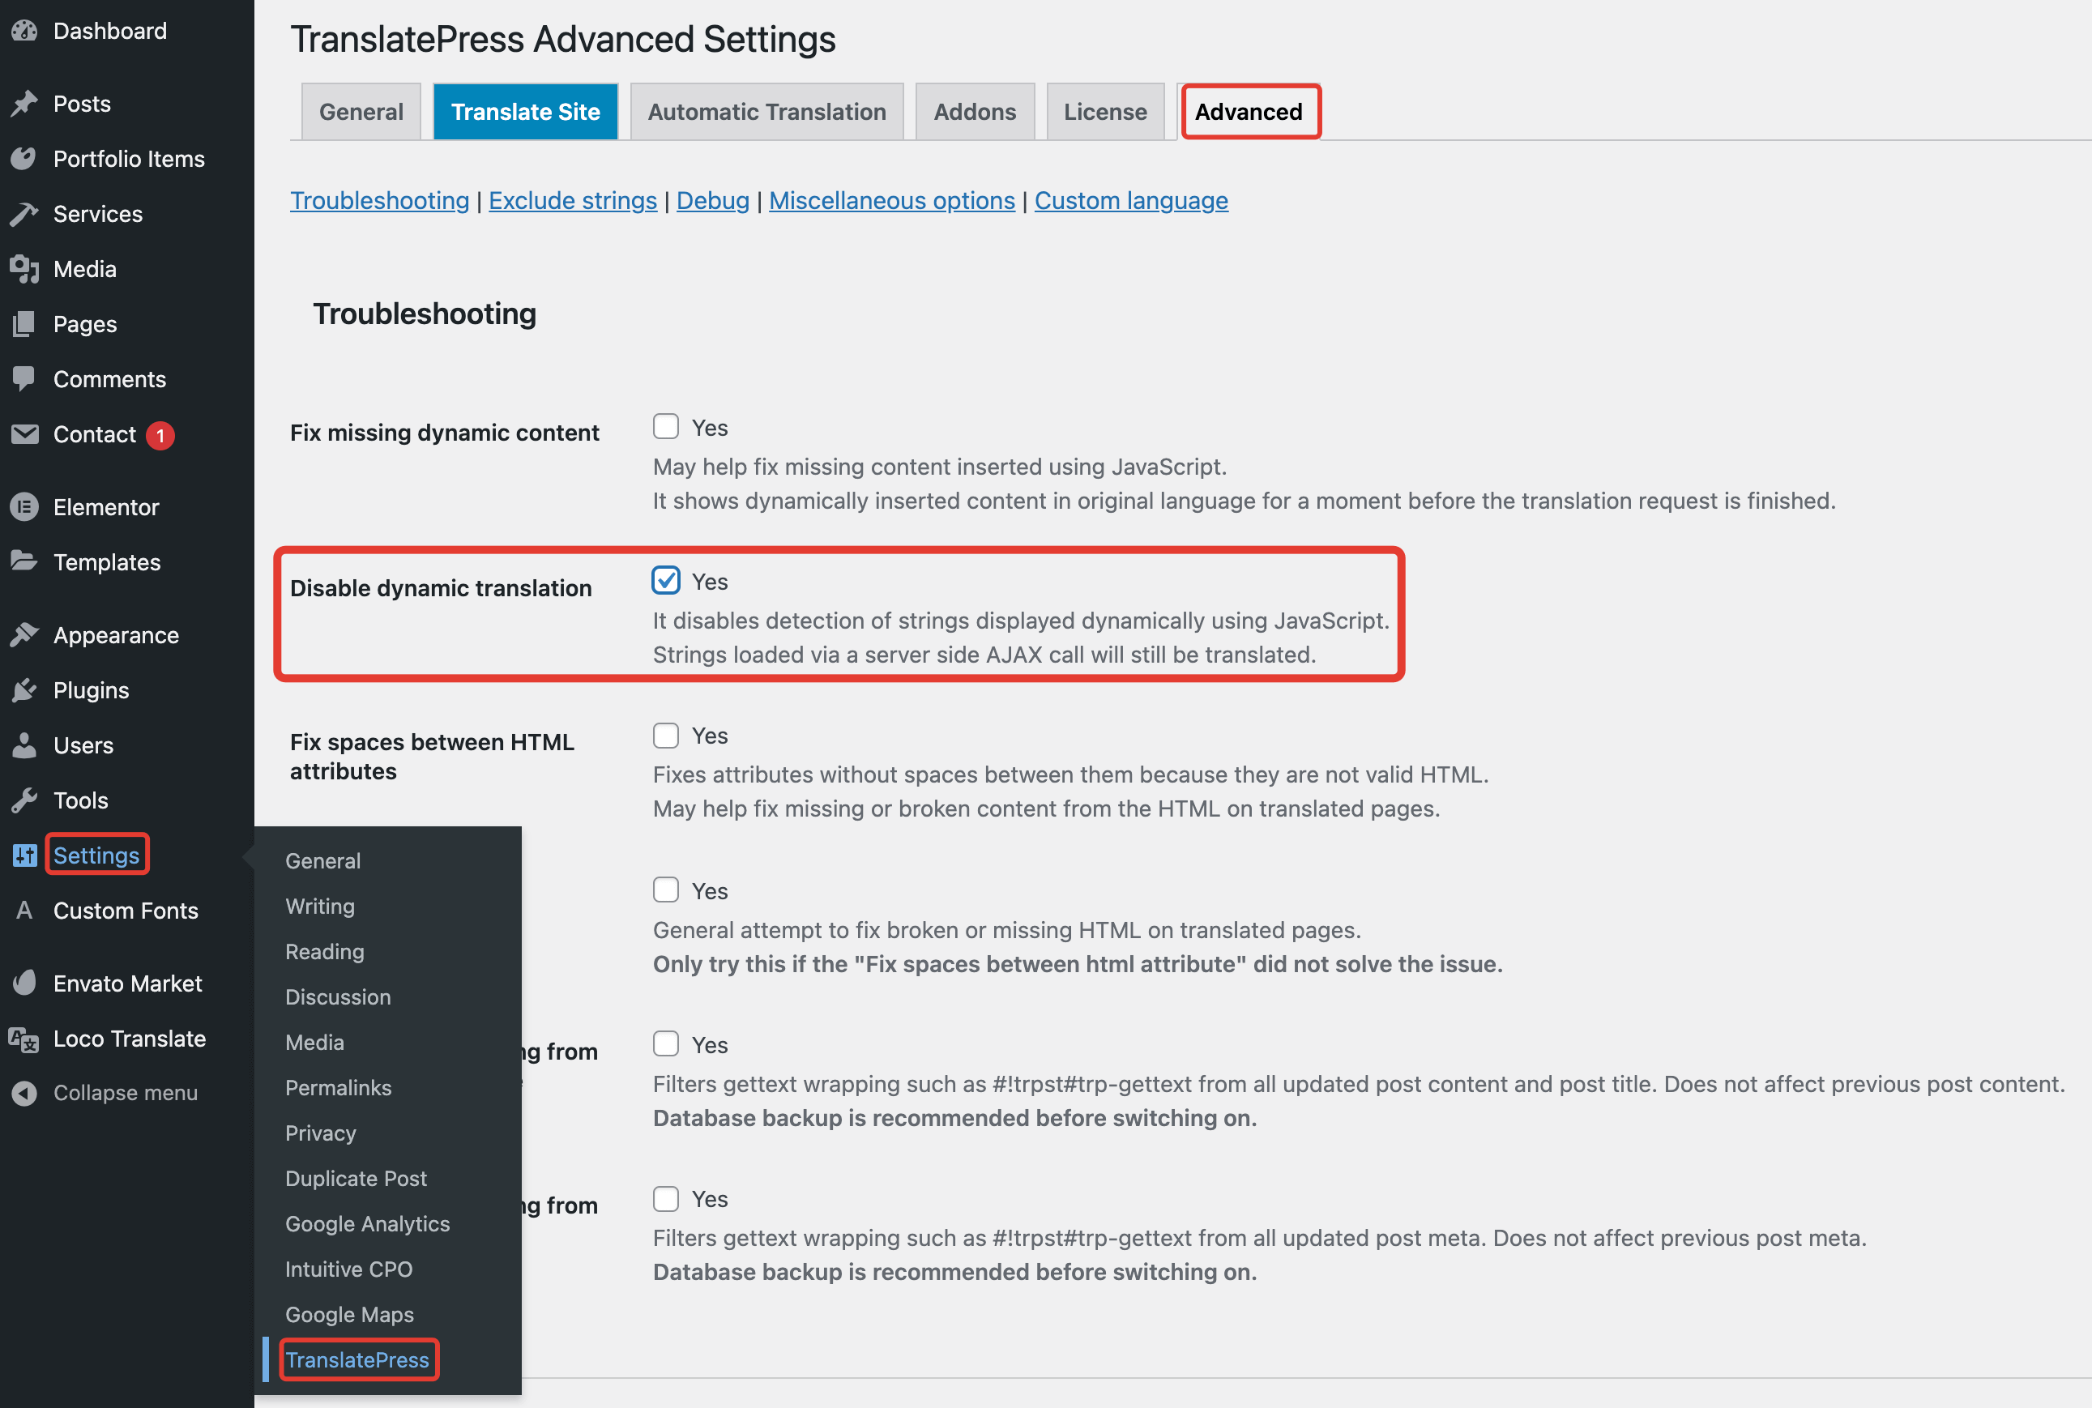Open Permalinks in Settings submenu

339,1087
